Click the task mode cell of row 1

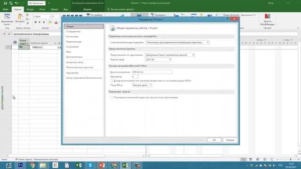24,47
